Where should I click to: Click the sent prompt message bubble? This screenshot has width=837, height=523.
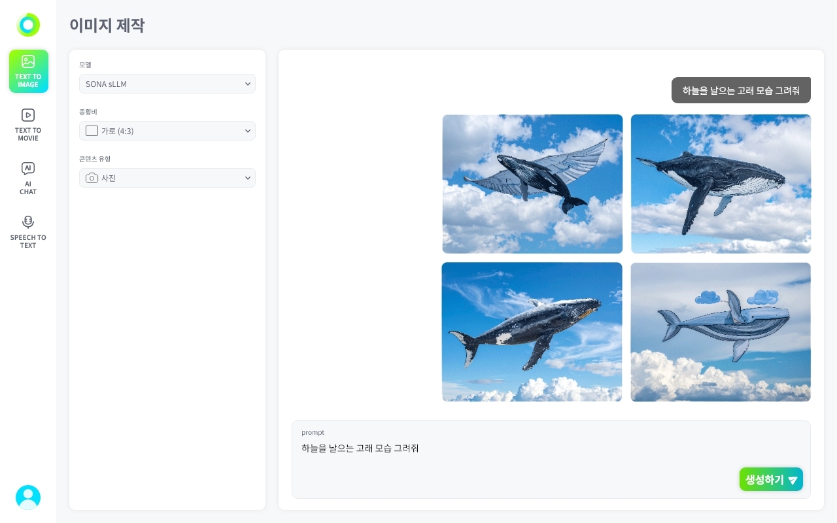[741, 90]
